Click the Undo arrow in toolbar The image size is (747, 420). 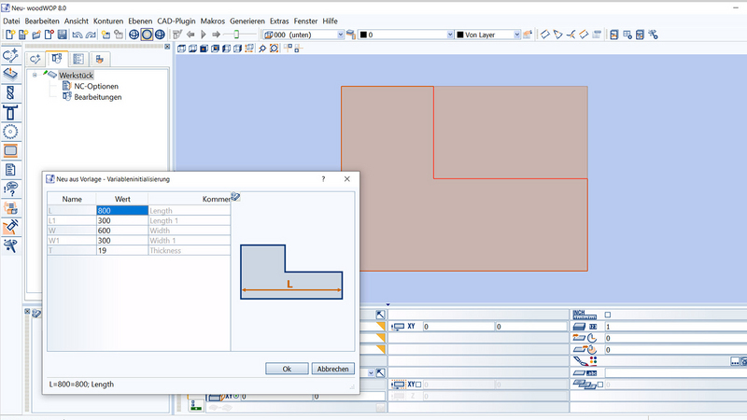(78, 35)
